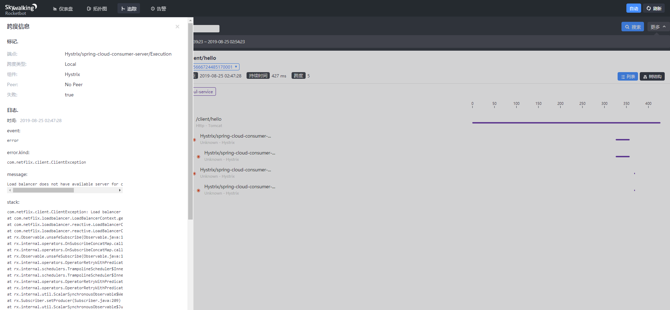Collapse the 更多 more options expander
The image size is (670, 310).
658,27
